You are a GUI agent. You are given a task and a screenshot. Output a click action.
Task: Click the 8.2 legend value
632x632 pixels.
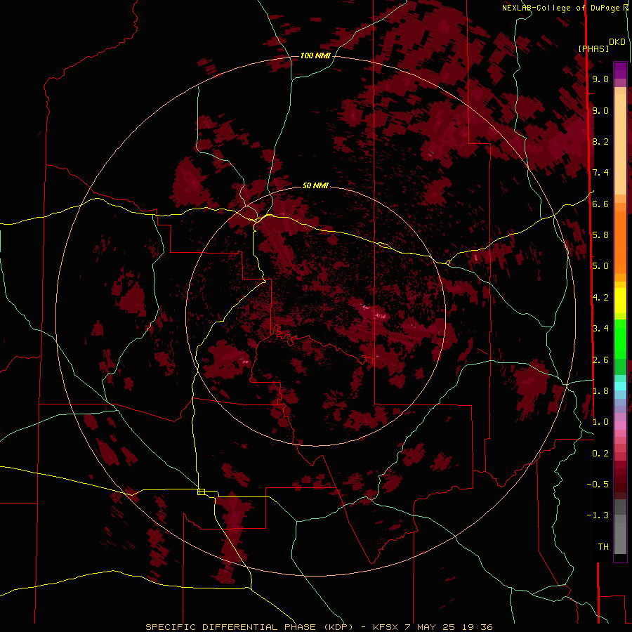[600, 141]
